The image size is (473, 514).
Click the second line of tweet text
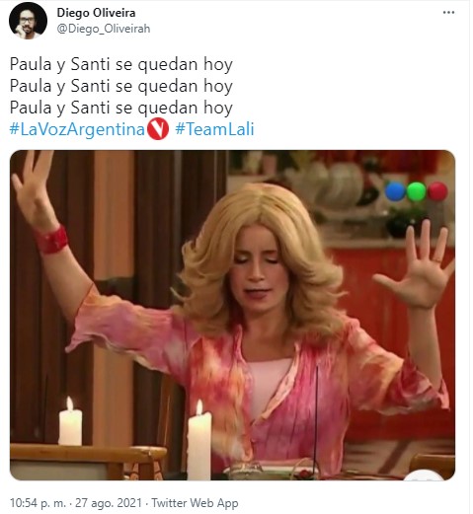click(x=121, y=86)
